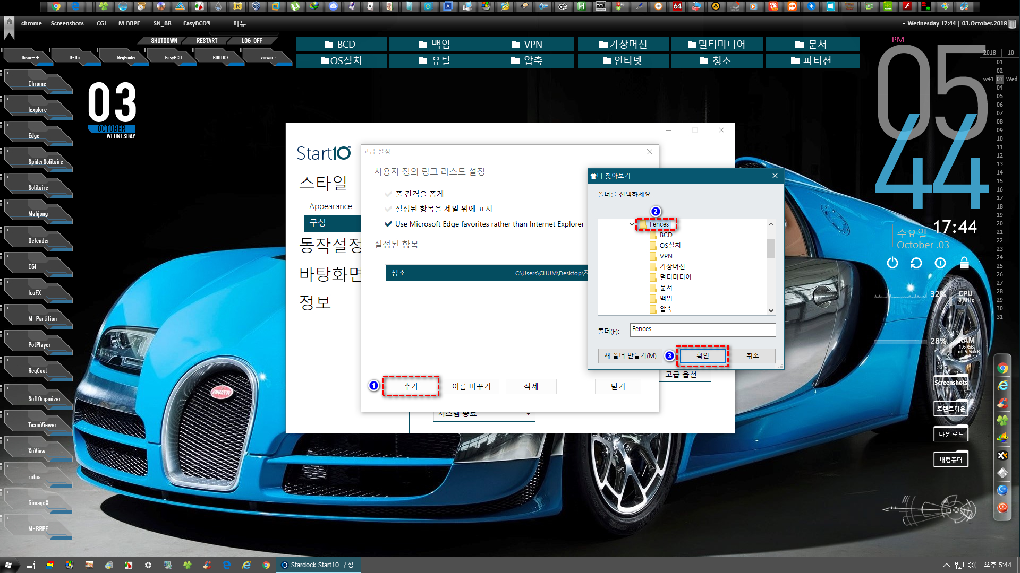Click the 삭제 button
1020x573 pixels.
[x=531, y=386]
